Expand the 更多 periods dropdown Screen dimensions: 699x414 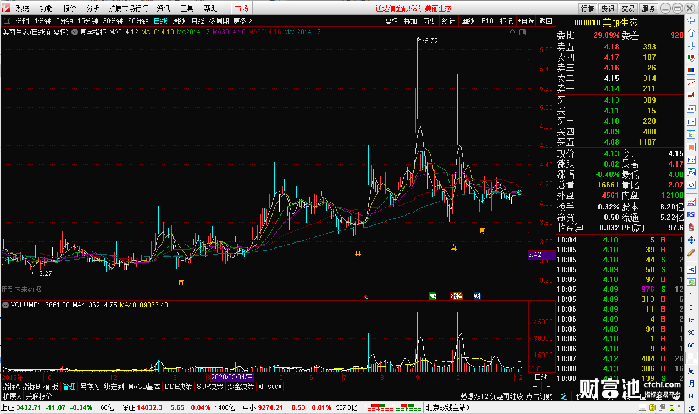(242, 21)
